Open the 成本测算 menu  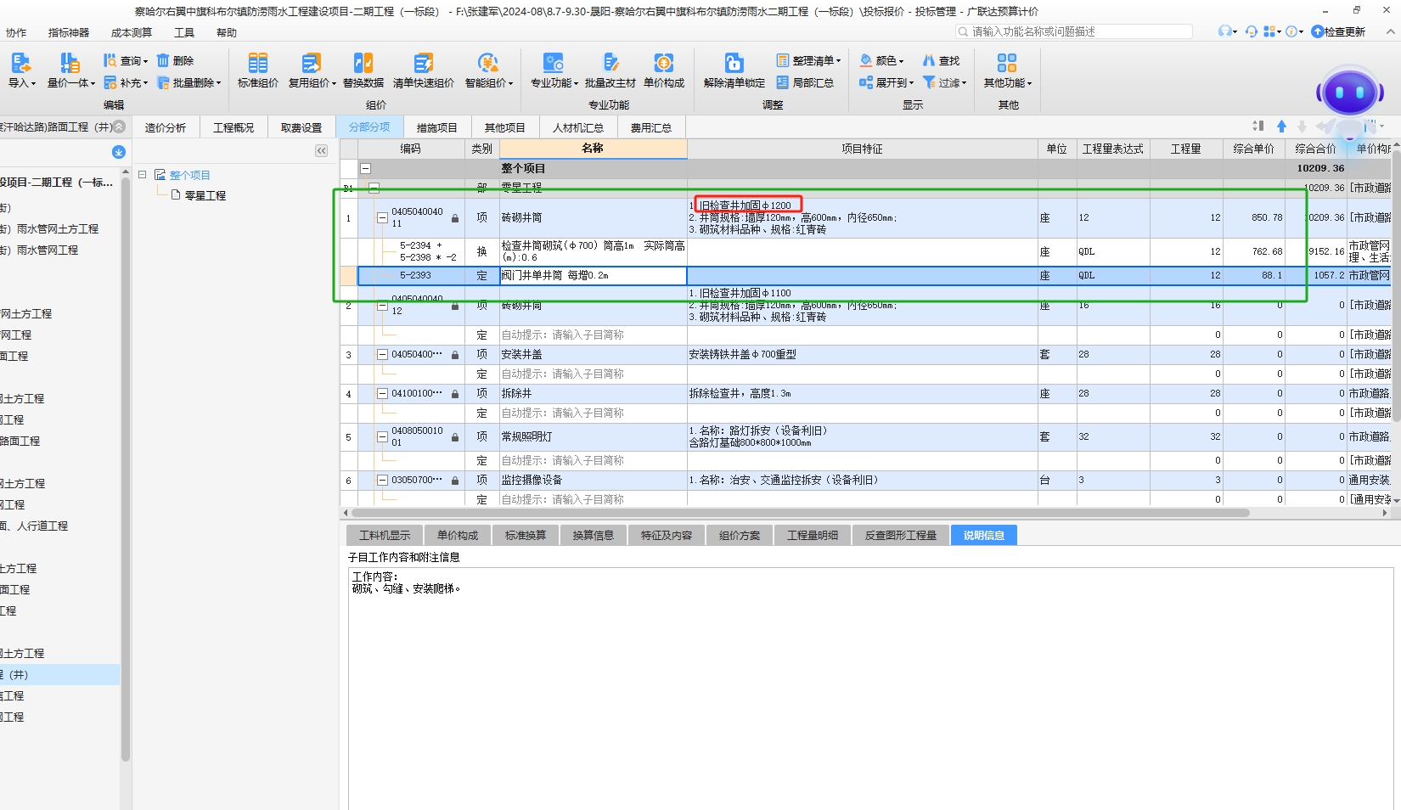(x=132, y=32)
